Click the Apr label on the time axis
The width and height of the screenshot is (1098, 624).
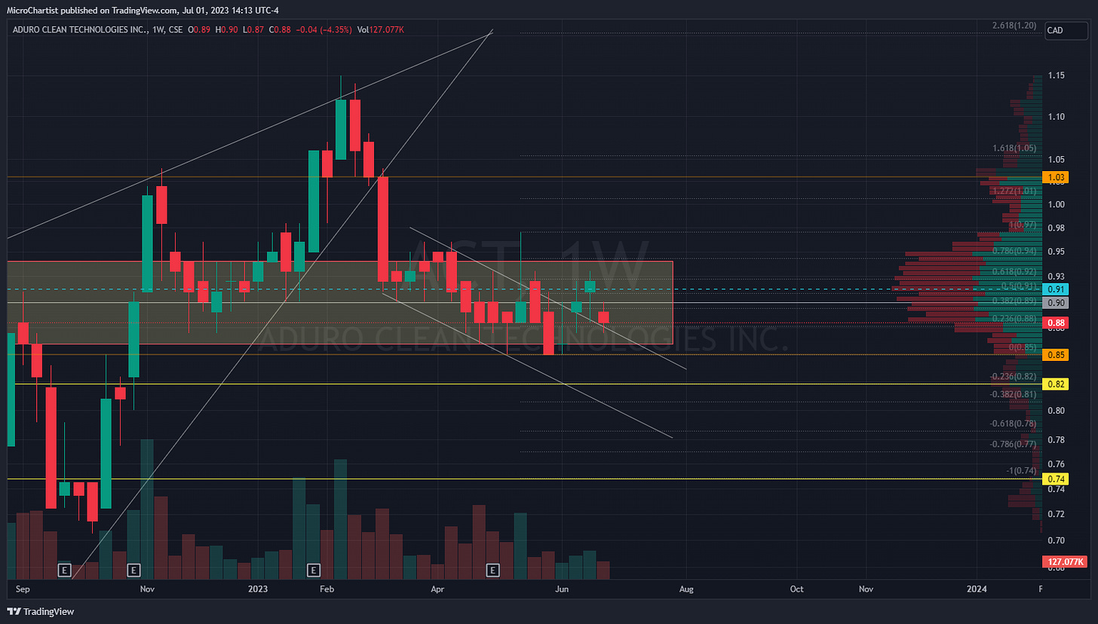pos(437,588)
